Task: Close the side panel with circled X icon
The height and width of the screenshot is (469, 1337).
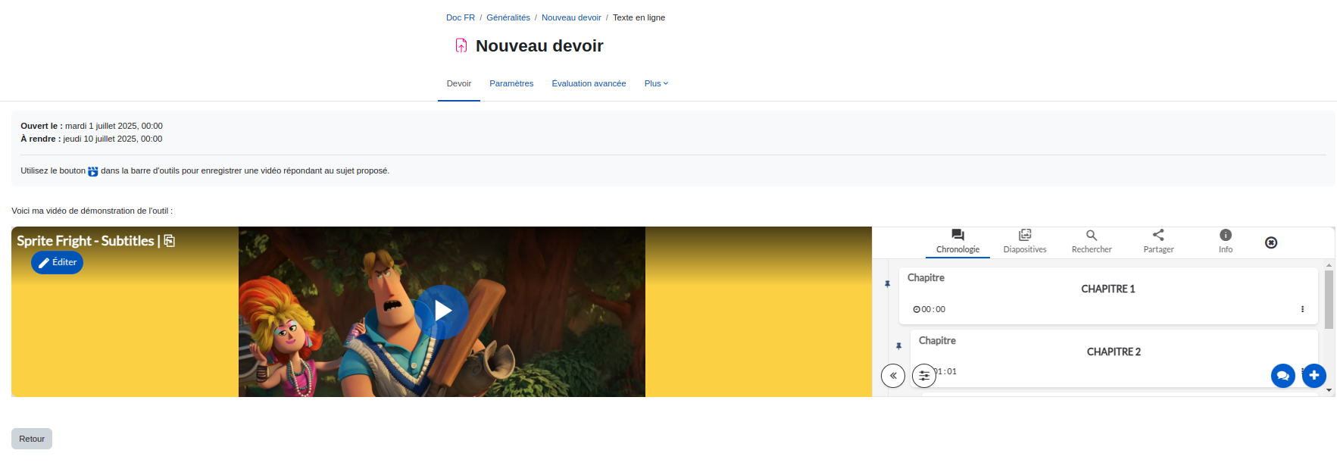Action: click(1271, 242)
